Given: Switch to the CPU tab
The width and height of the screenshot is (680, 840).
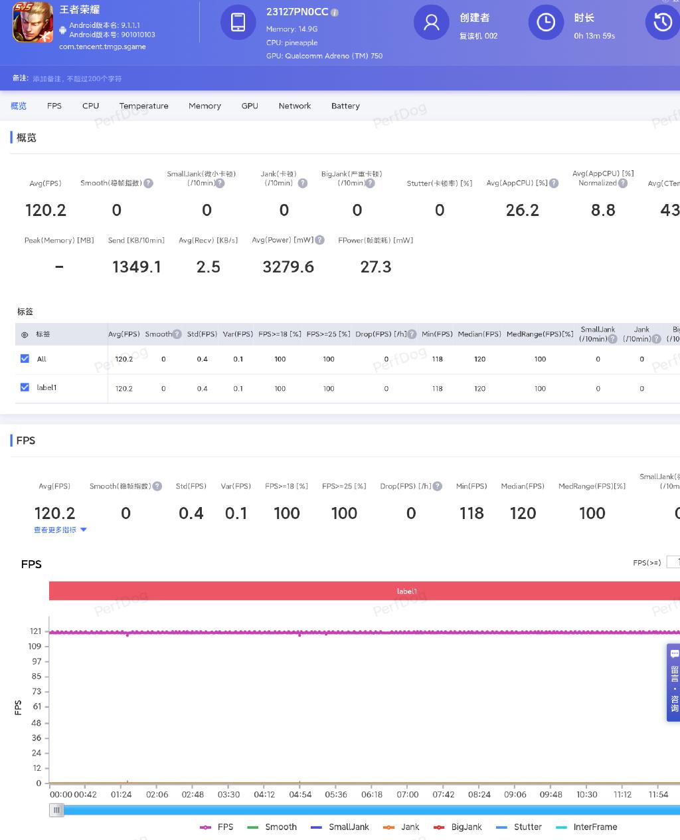Looking at the screenshot, I should pos(91,106).
